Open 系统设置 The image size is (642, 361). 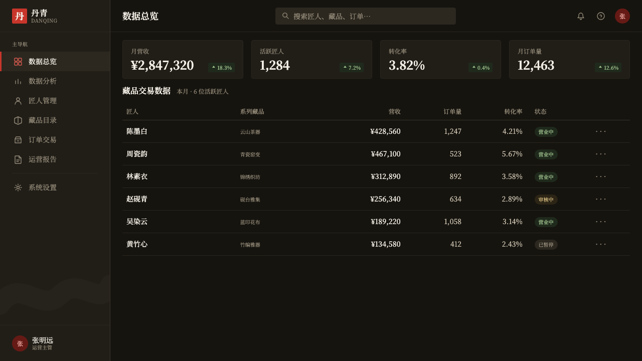[x=55, y=188]
